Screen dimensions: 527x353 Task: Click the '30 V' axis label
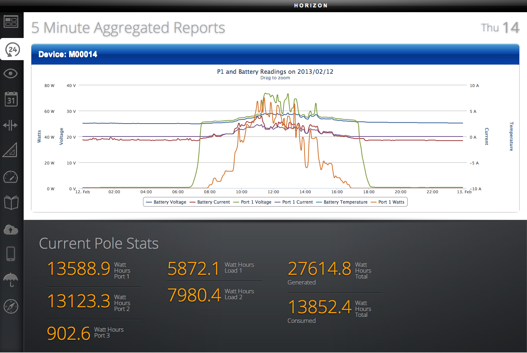(71, 111)
